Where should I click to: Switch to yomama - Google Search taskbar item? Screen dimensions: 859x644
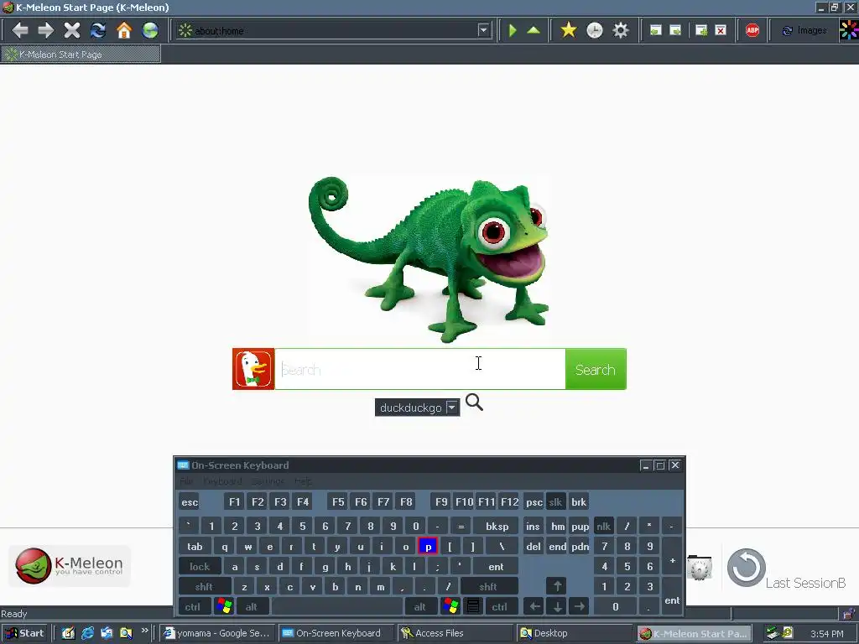217,633
